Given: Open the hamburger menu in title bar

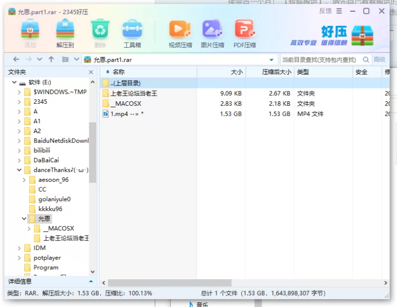Looking at the screenshot, I should pos(339,11).
